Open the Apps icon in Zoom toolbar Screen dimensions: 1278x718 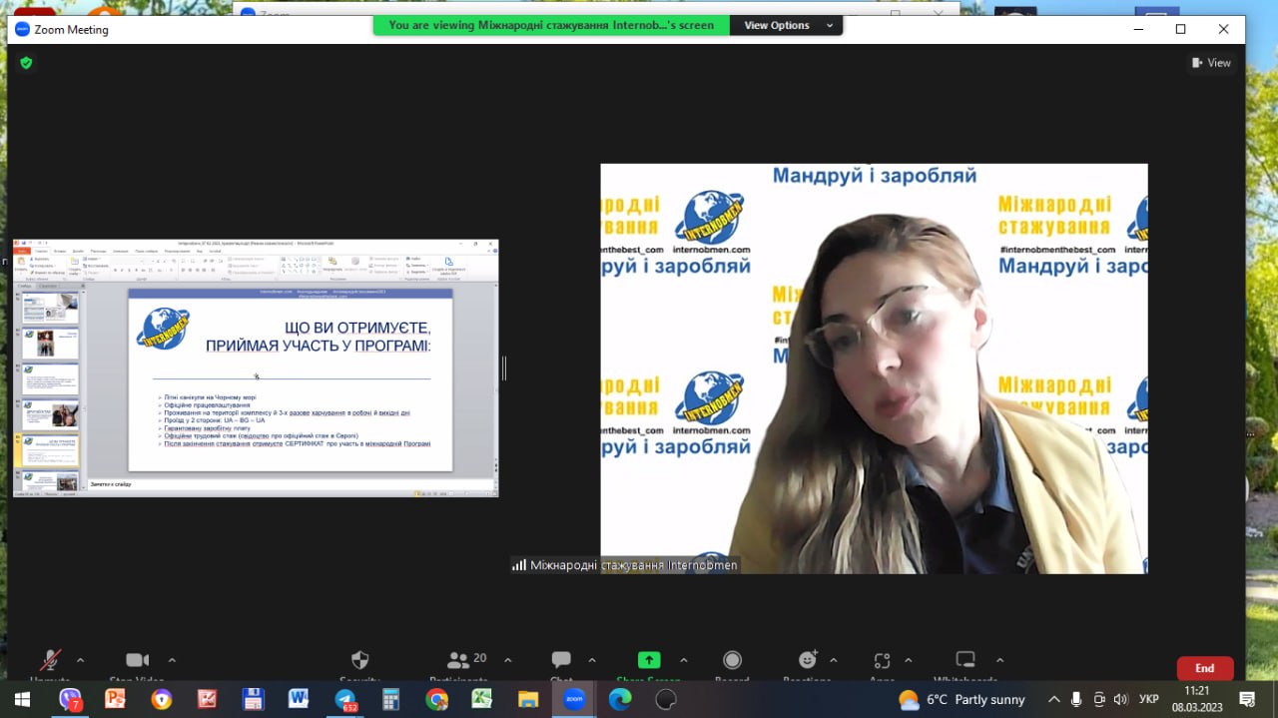[882, 661]
